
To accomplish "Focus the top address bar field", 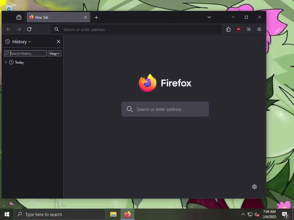I will pyautogui.click(x=136, y=30).
